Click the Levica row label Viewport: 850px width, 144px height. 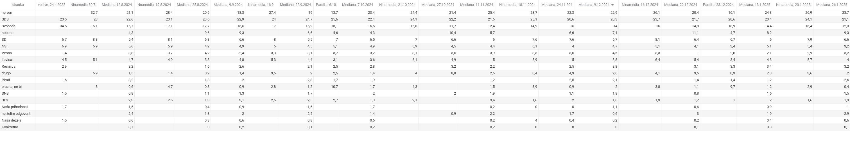point(7,60)
